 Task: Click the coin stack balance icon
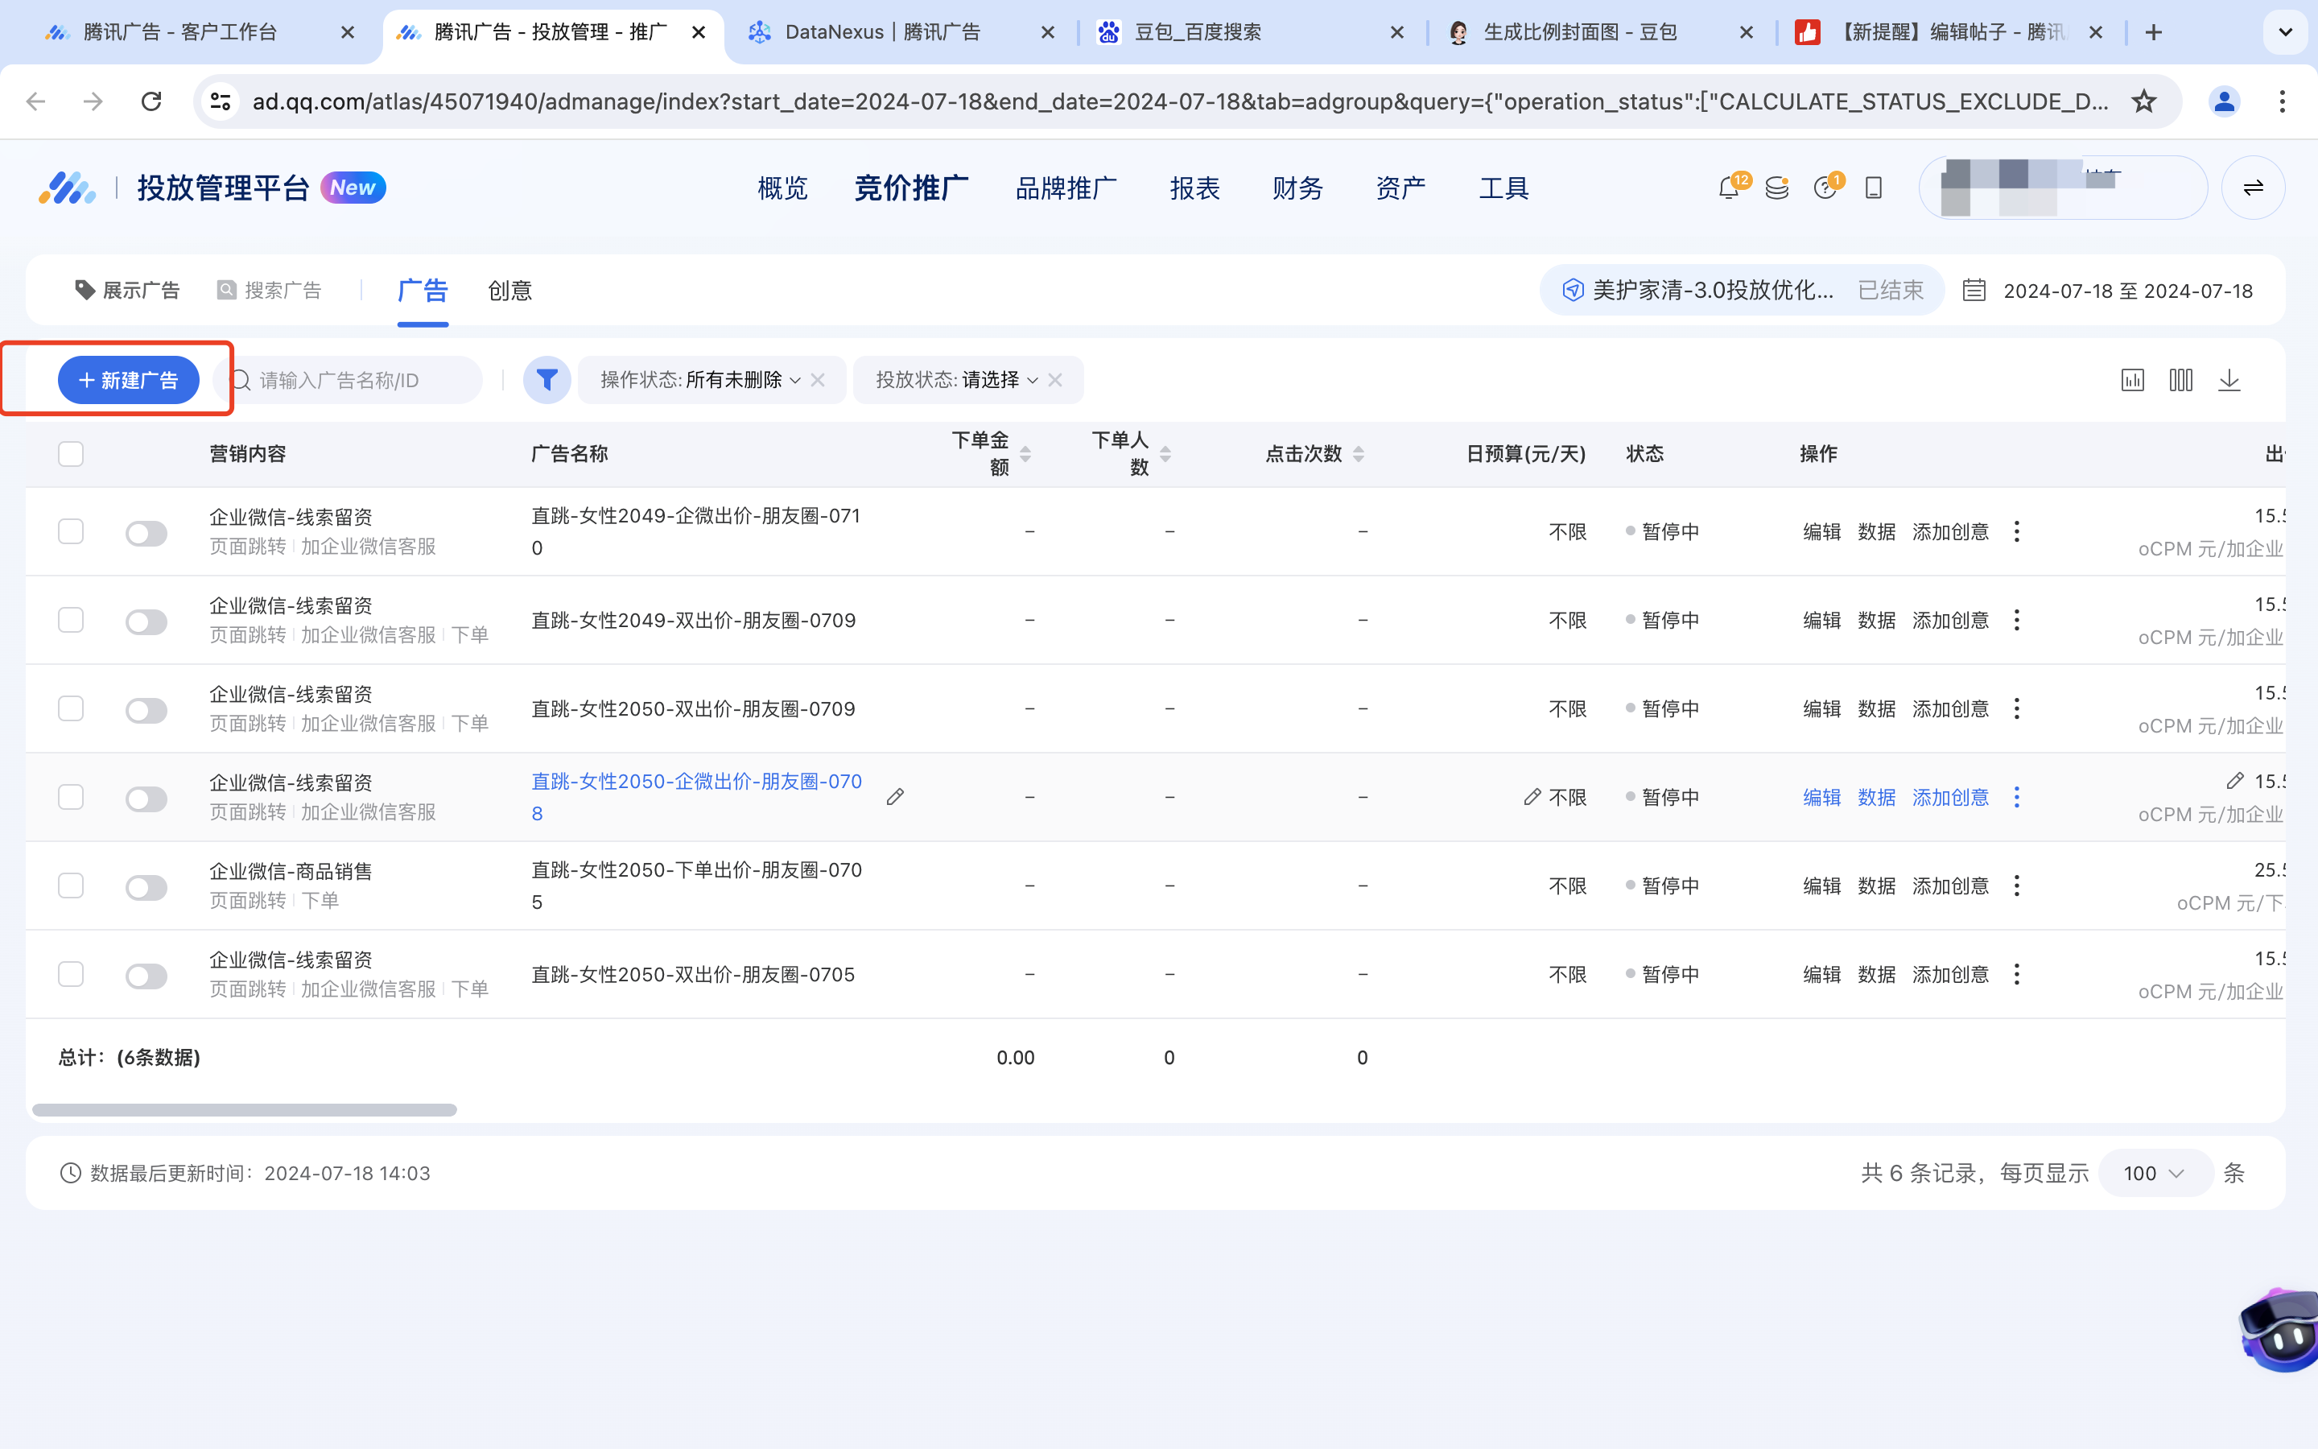point(1777,188)
